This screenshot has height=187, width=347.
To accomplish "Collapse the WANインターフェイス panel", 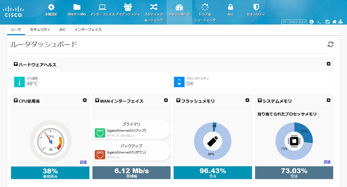I will click(97, 100).
